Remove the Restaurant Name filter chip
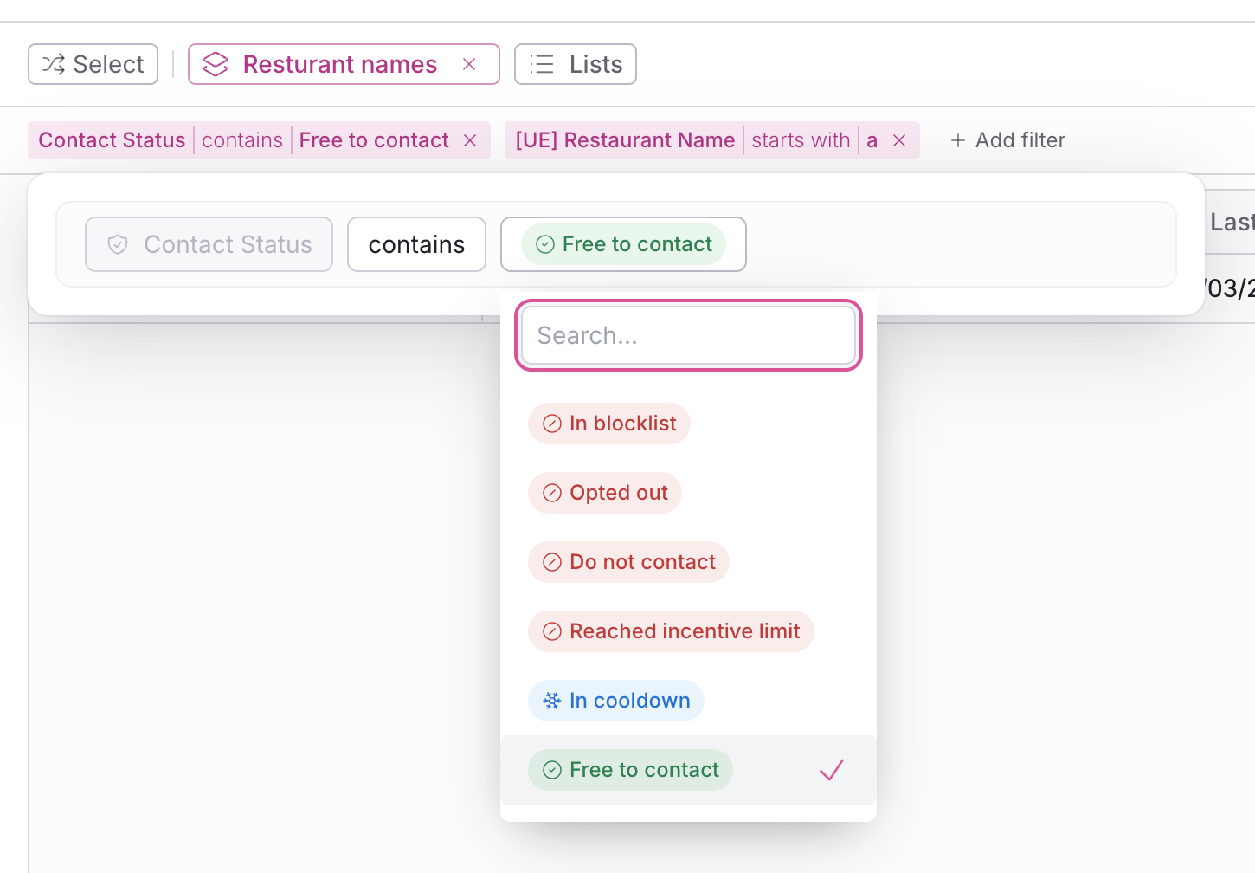 pyautogui.click(x=899, y=140)
